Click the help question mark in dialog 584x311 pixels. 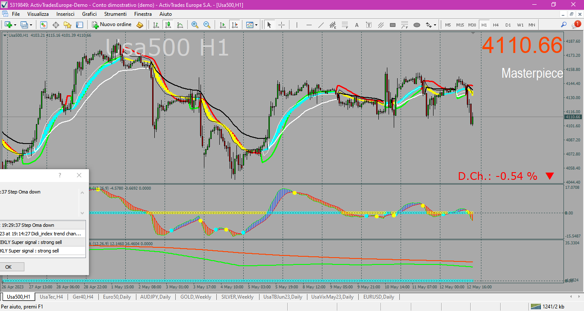coord(60,175)
